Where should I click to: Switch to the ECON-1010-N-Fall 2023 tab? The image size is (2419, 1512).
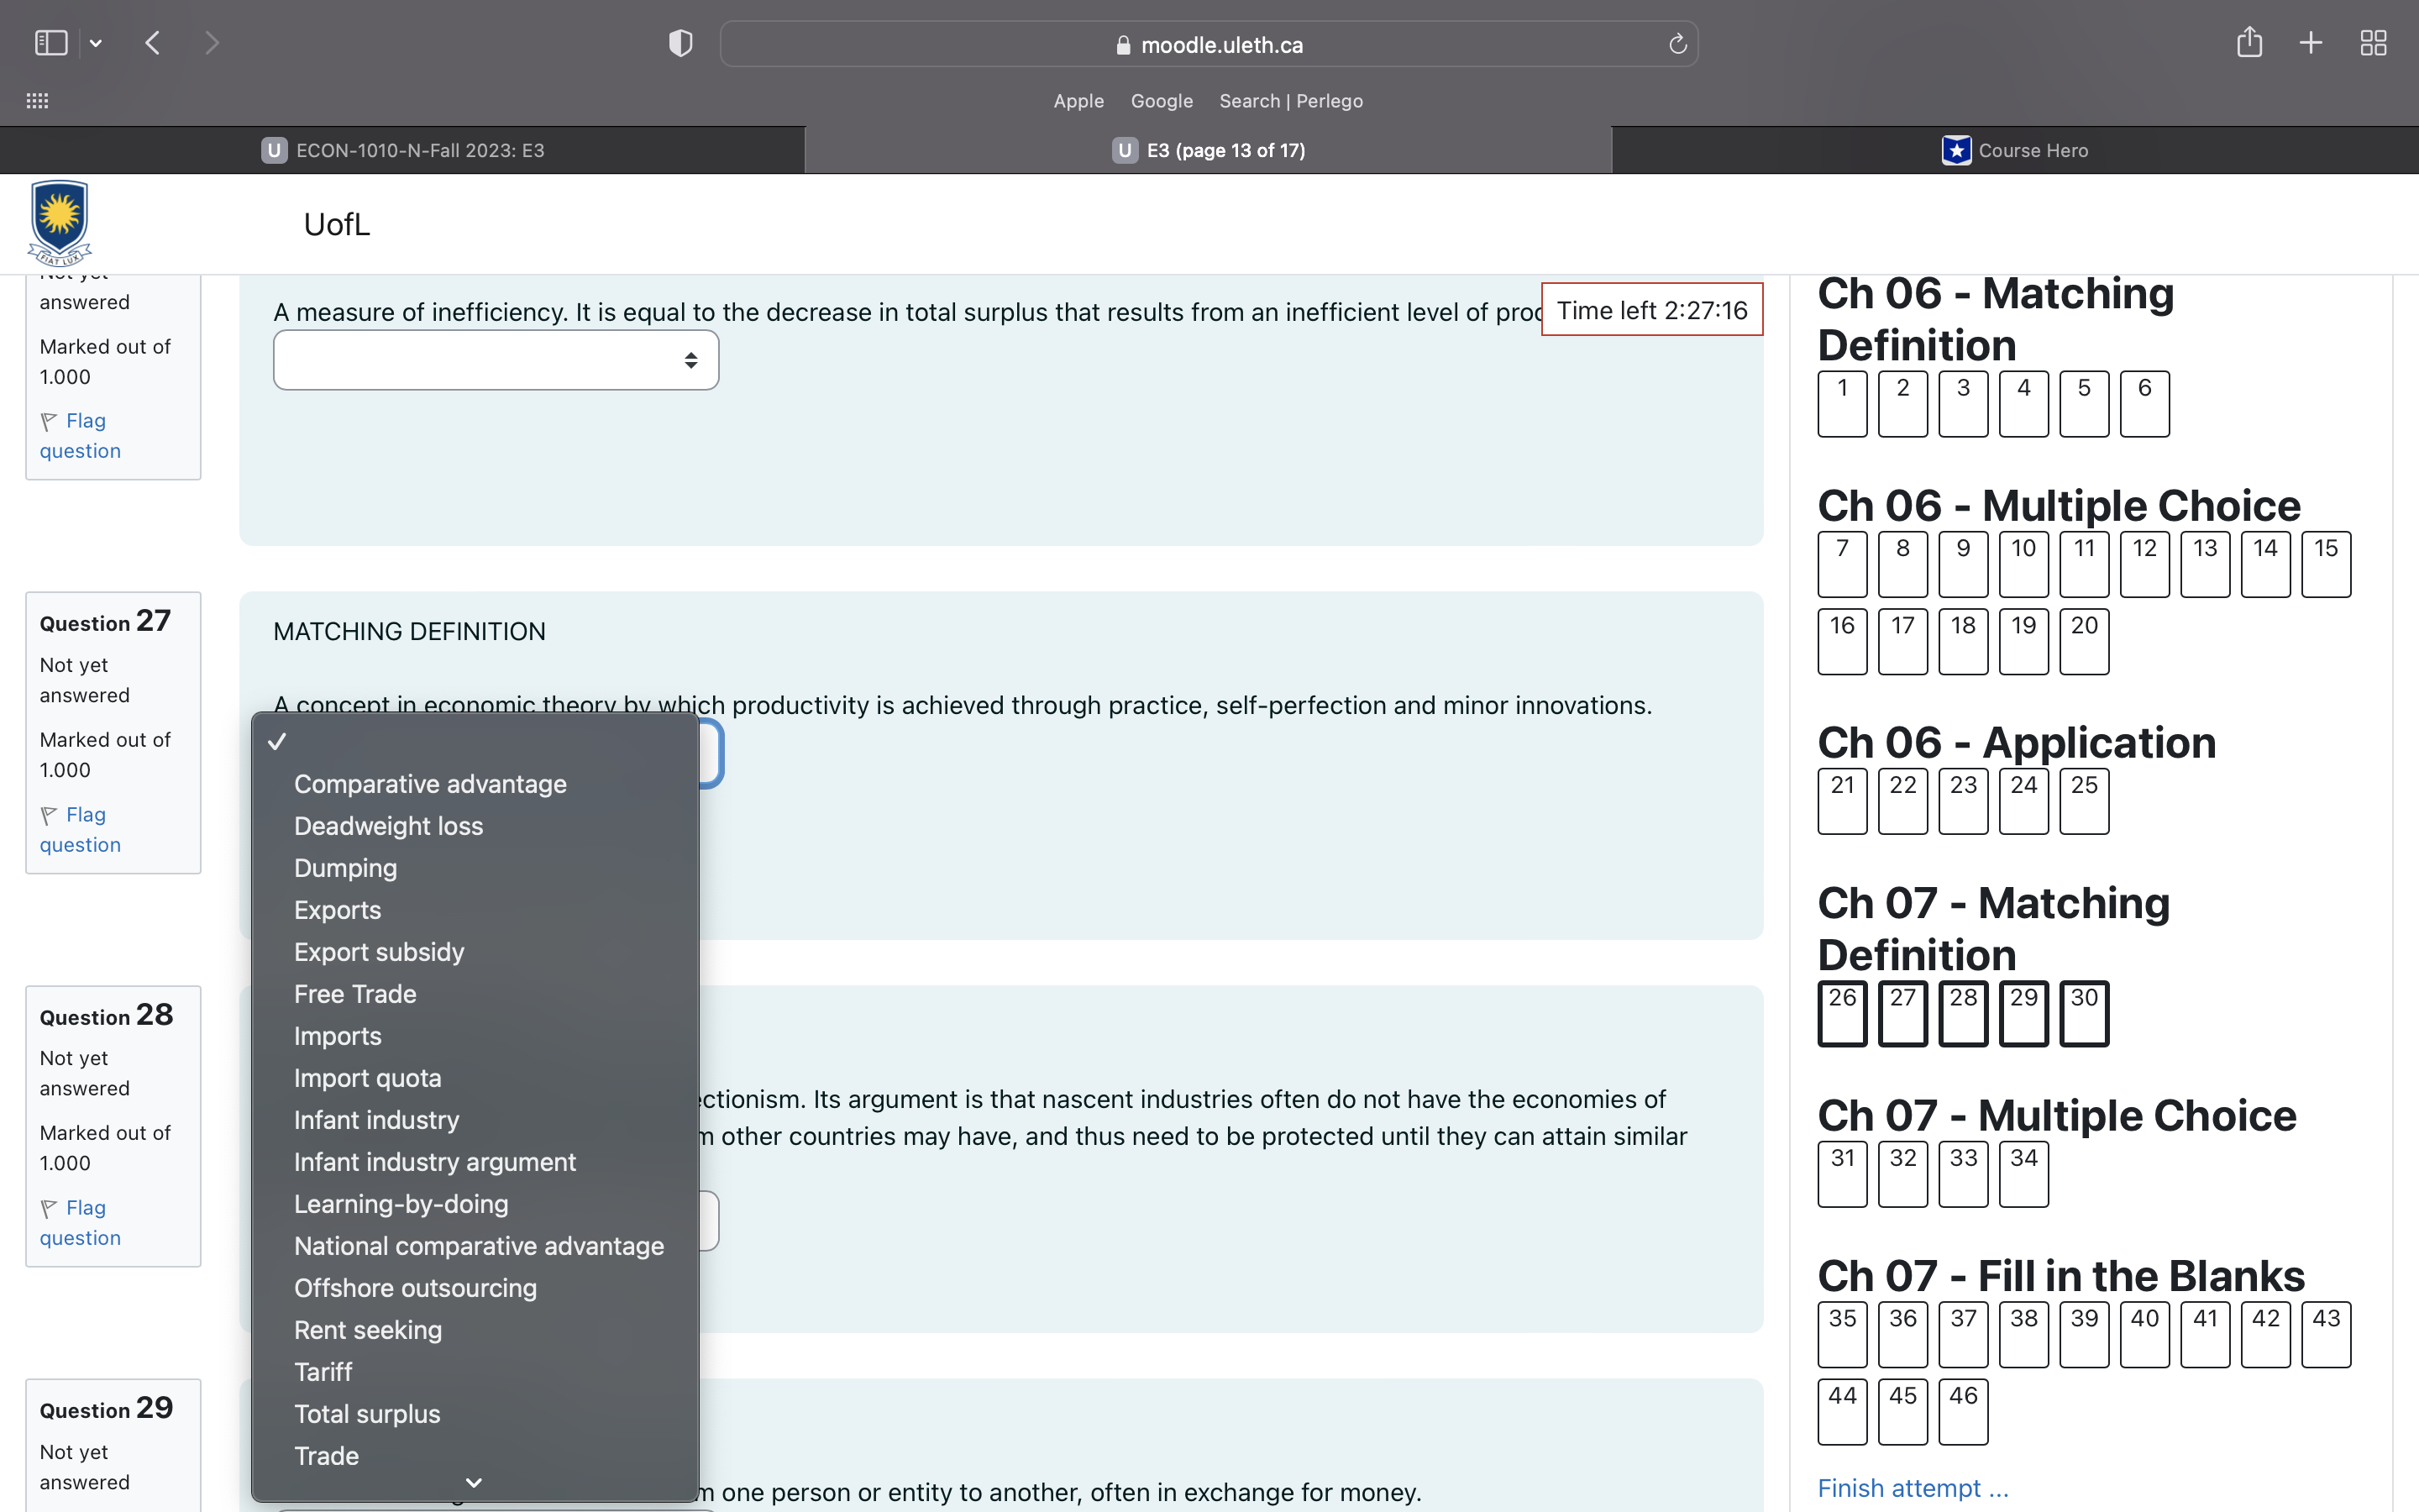[420, 150]
